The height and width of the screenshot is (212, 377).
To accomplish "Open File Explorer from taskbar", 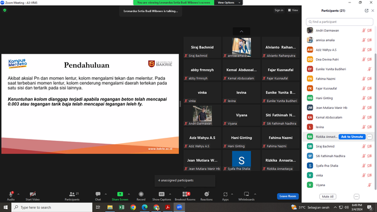I will [110, 207].
